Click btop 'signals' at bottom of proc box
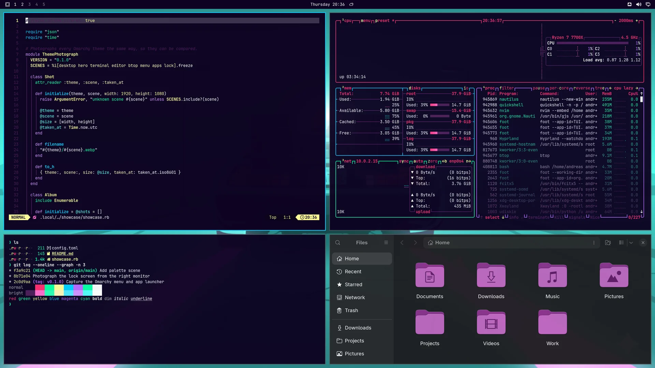655x368 pixels. (x=577, y=217)
